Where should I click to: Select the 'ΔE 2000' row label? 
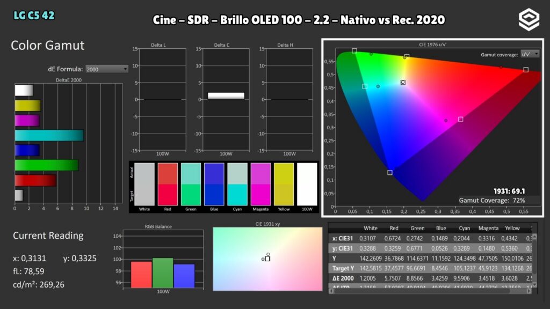click(343, 278)
